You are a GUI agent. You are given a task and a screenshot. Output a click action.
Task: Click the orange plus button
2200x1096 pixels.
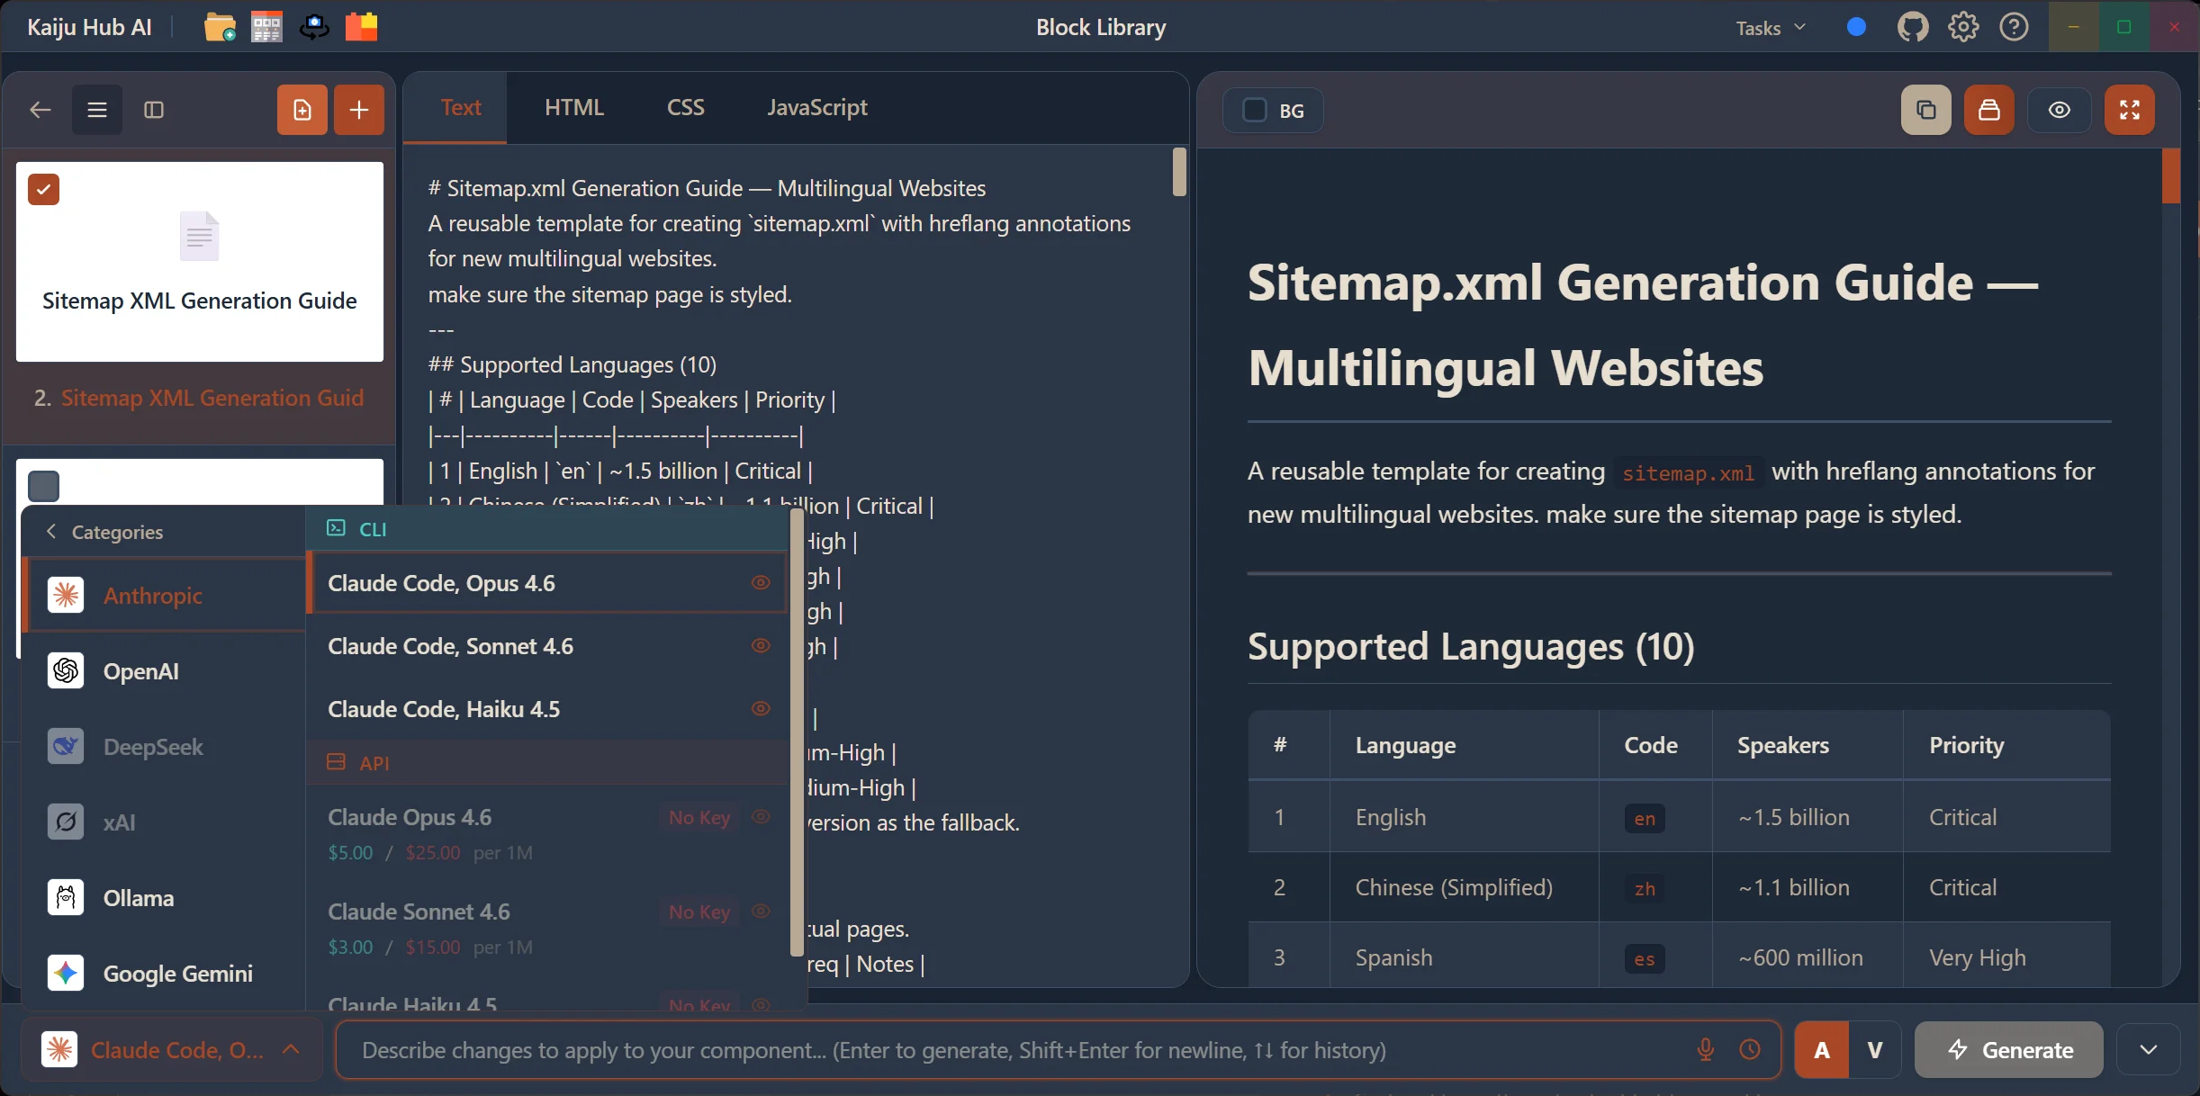(x=359, y=110)
